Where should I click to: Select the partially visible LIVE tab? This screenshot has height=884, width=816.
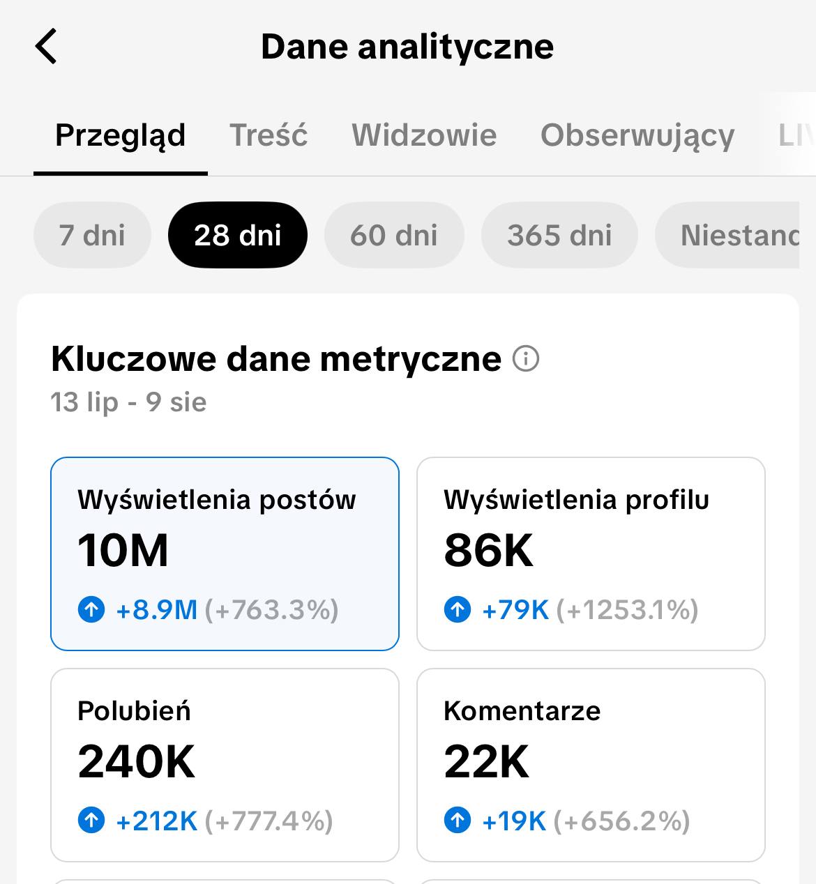[x=796, y=135]
